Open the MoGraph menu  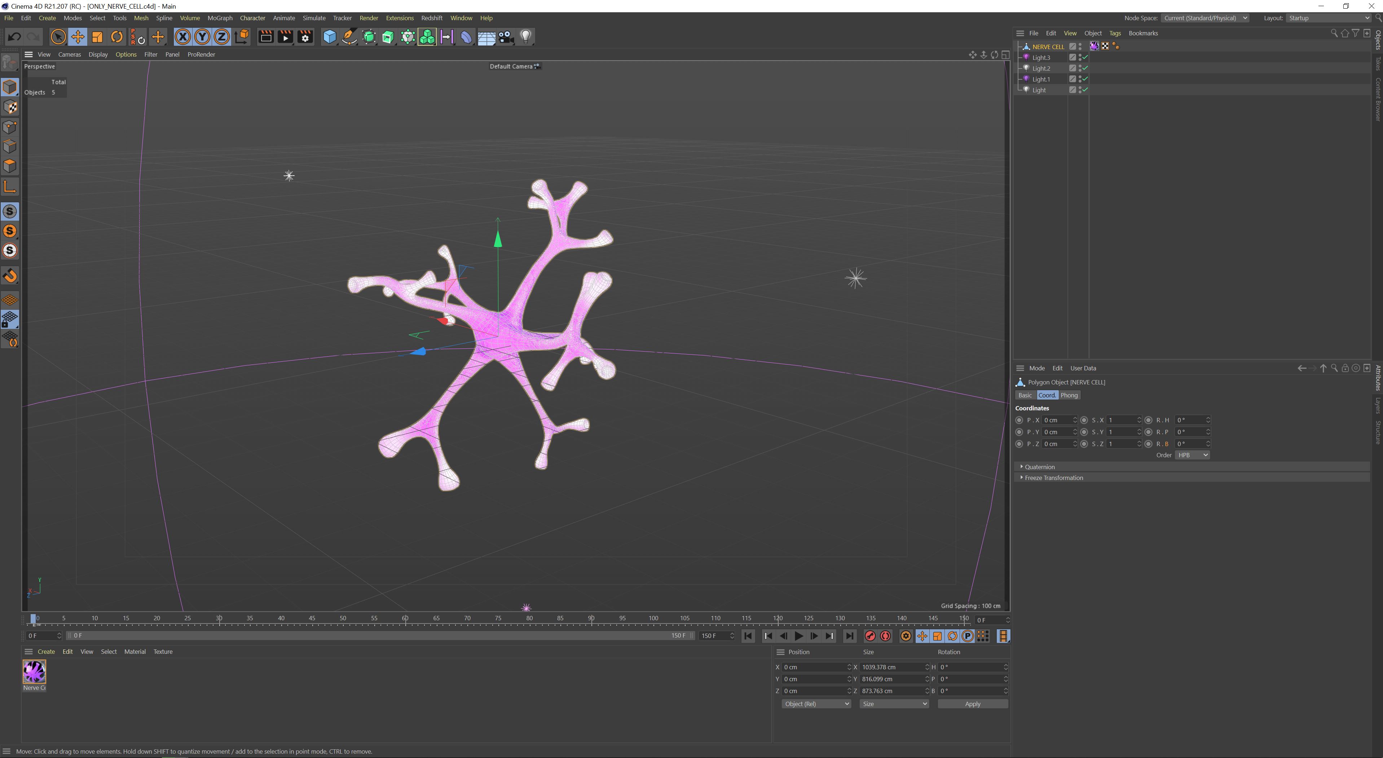[220, 18]
